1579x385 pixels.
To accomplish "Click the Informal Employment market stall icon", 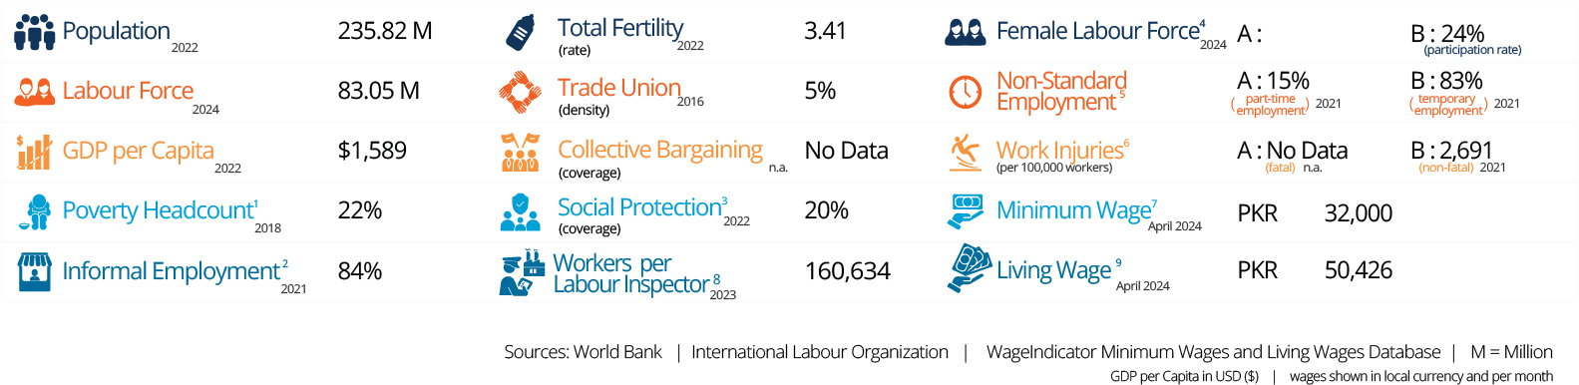I will (34, 271).
